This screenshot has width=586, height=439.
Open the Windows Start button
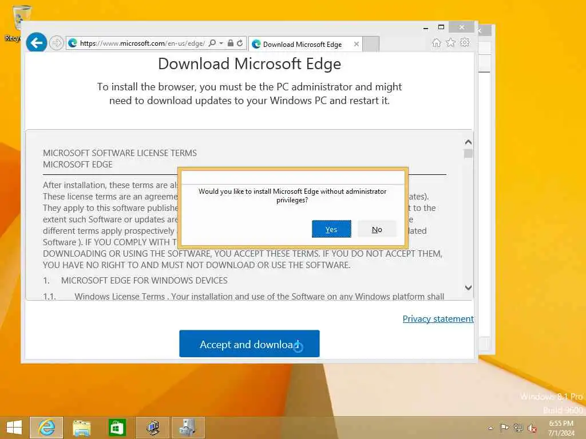click(x=14, y=428)
